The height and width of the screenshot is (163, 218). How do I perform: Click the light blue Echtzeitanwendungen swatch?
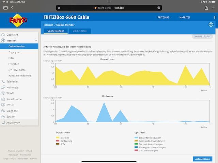[136, 138]
